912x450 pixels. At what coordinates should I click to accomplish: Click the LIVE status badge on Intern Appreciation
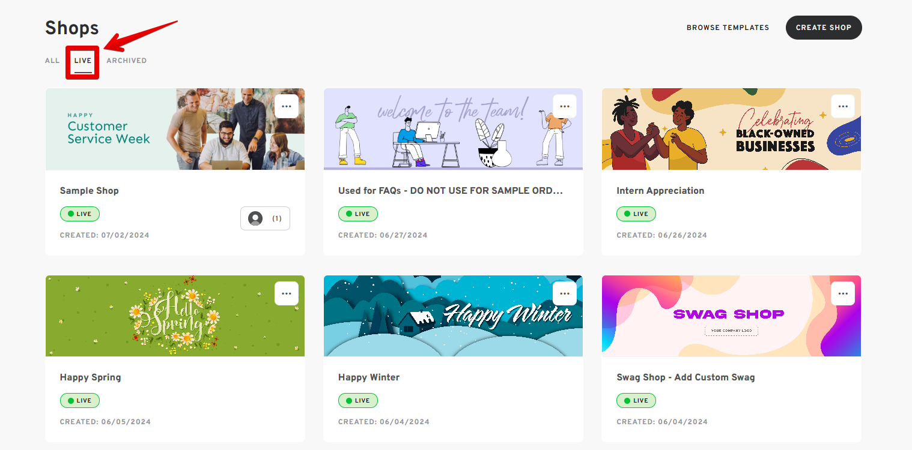point(636,214)
